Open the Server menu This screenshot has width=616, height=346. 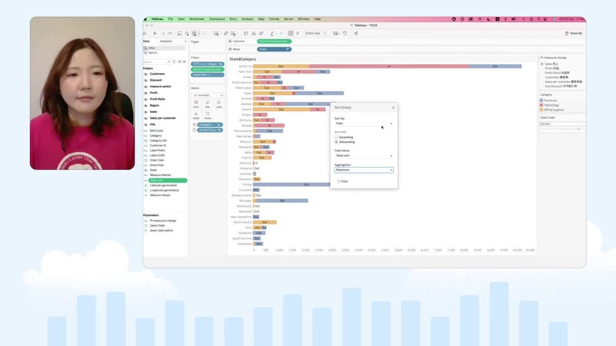click(288, 19)
